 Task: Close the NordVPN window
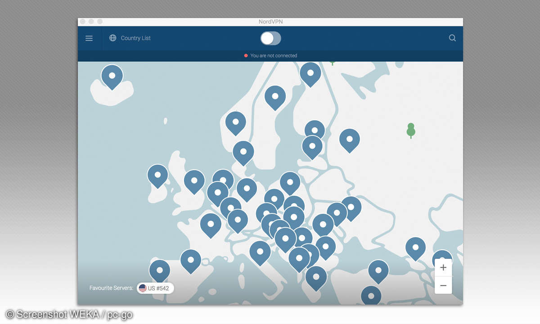coord(82,22)
